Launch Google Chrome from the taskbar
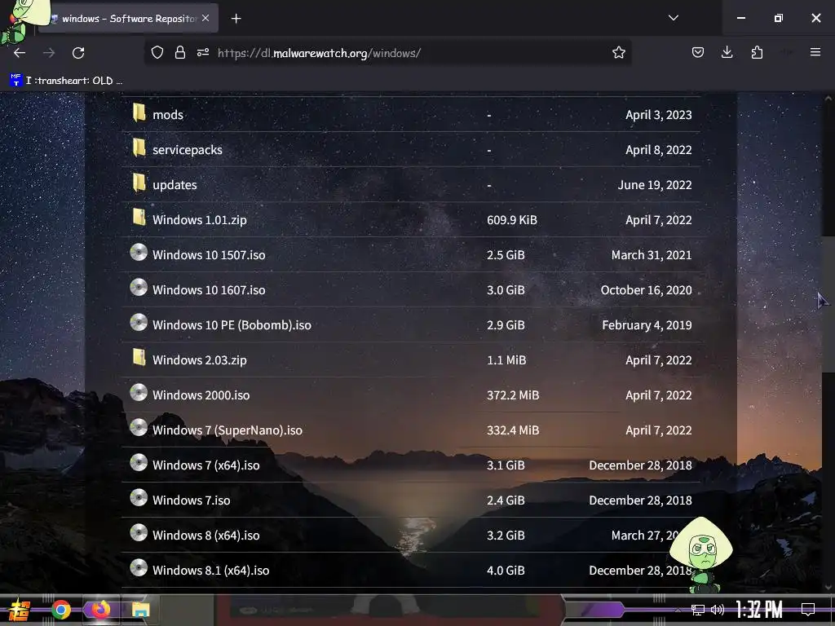Viewport: 835px width, 626px height. click(x=61, y=610)
